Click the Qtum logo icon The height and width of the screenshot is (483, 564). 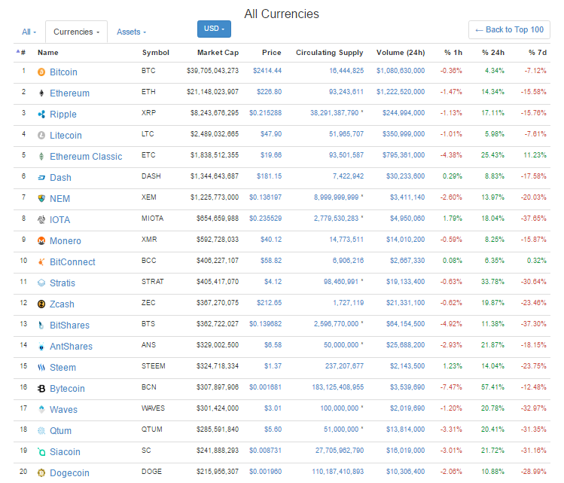[x=41, y=431]
